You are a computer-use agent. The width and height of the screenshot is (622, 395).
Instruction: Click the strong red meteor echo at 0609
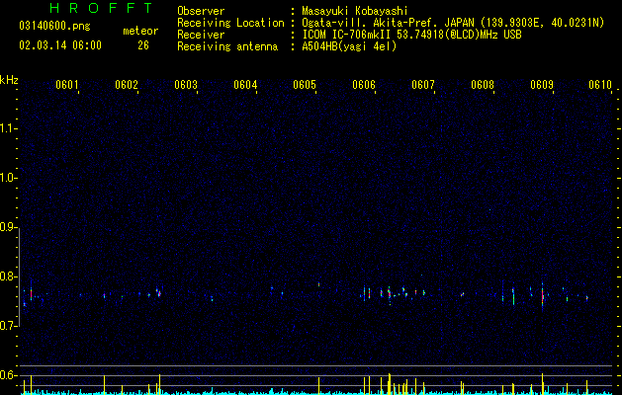click(x=542, y=296)
